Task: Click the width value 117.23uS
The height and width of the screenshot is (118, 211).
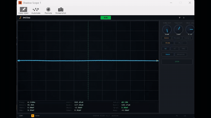Action: click(x=79, y=105)
